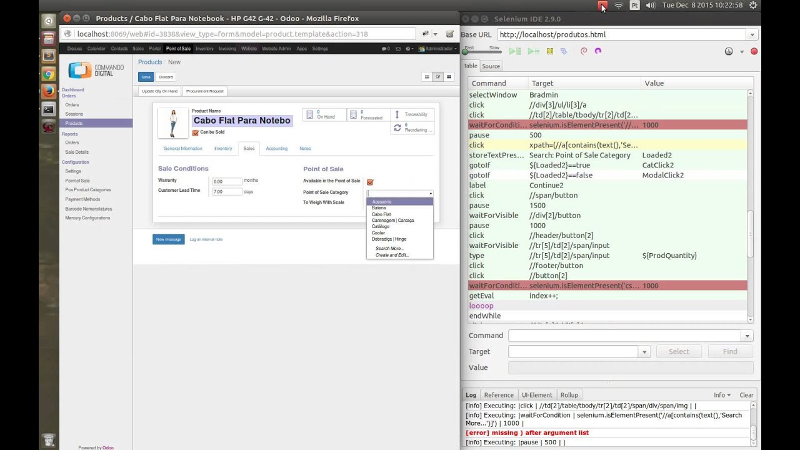Clear the Selenium log with Clear button
The width and height of the screenshot is (800, 450).
coord(746,395)
